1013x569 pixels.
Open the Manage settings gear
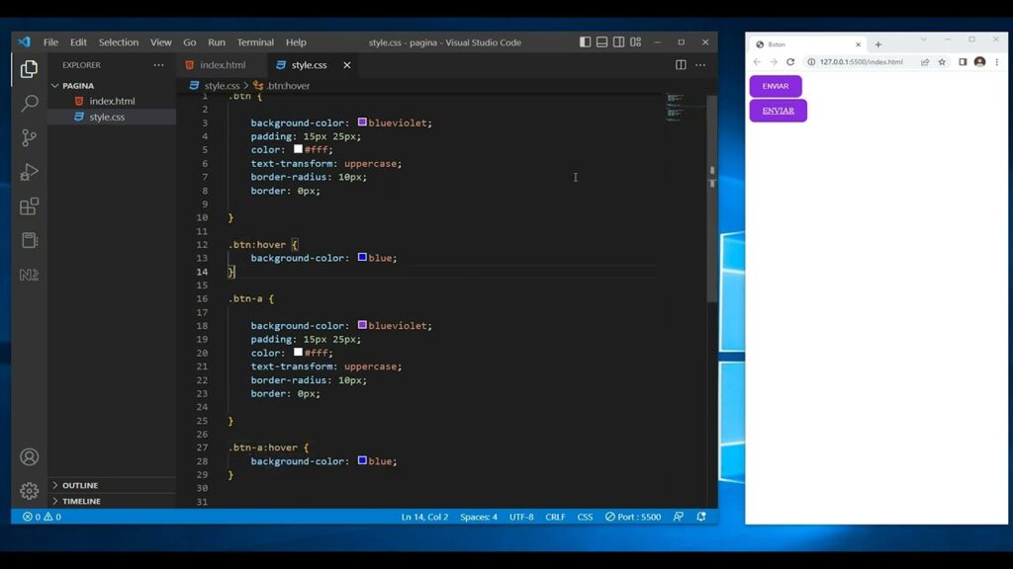29,490
